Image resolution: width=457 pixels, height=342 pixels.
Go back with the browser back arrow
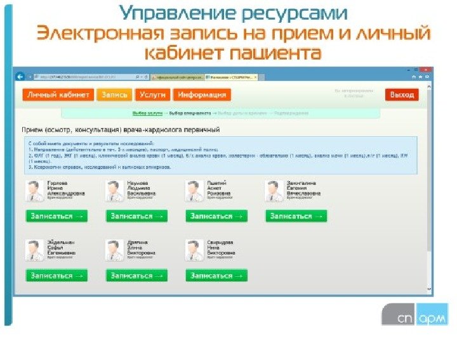20,77
